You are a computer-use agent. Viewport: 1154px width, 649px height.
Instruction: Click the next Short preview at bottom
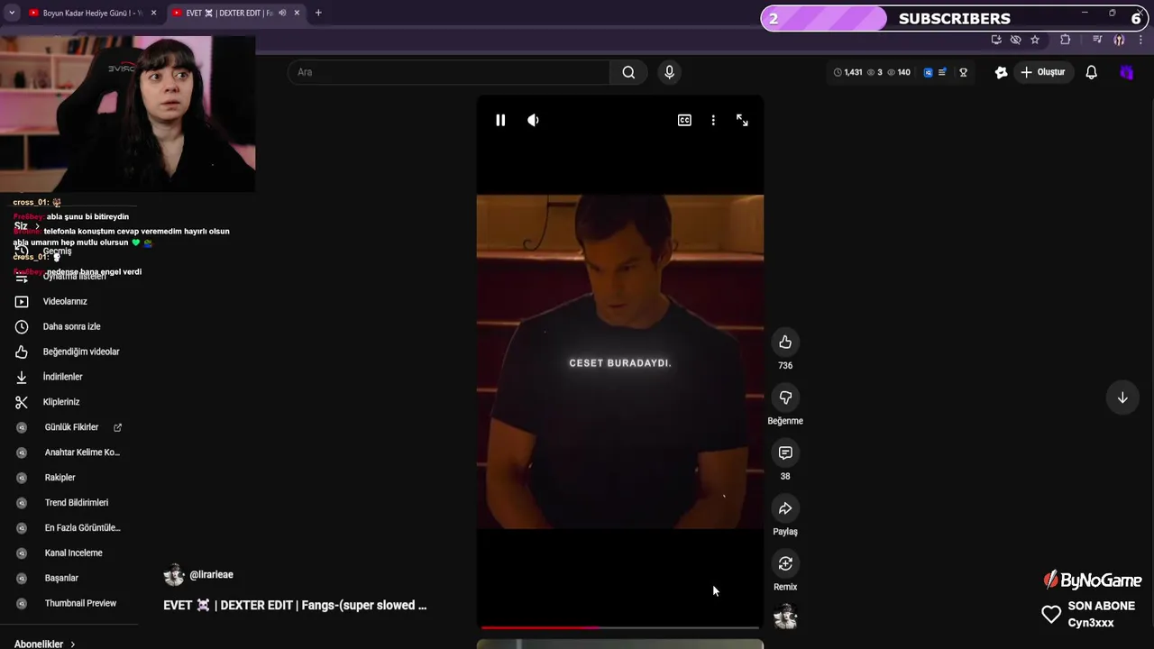pos(620,644)
